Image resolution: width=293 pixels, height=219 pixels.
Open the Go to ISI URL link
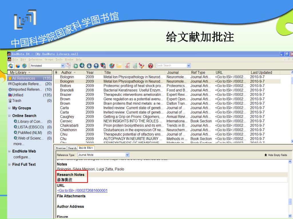click(x=82, y=190)
